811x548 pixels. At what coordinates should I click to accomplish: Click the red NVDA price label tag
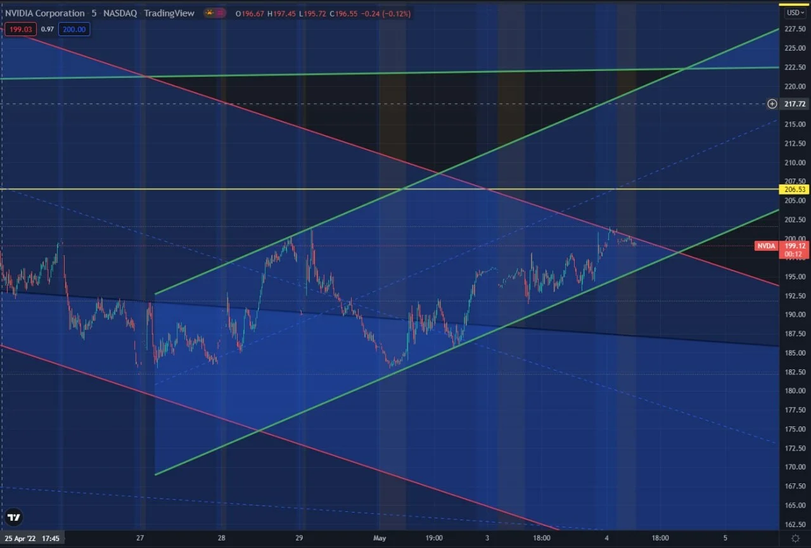pos(767,246)
